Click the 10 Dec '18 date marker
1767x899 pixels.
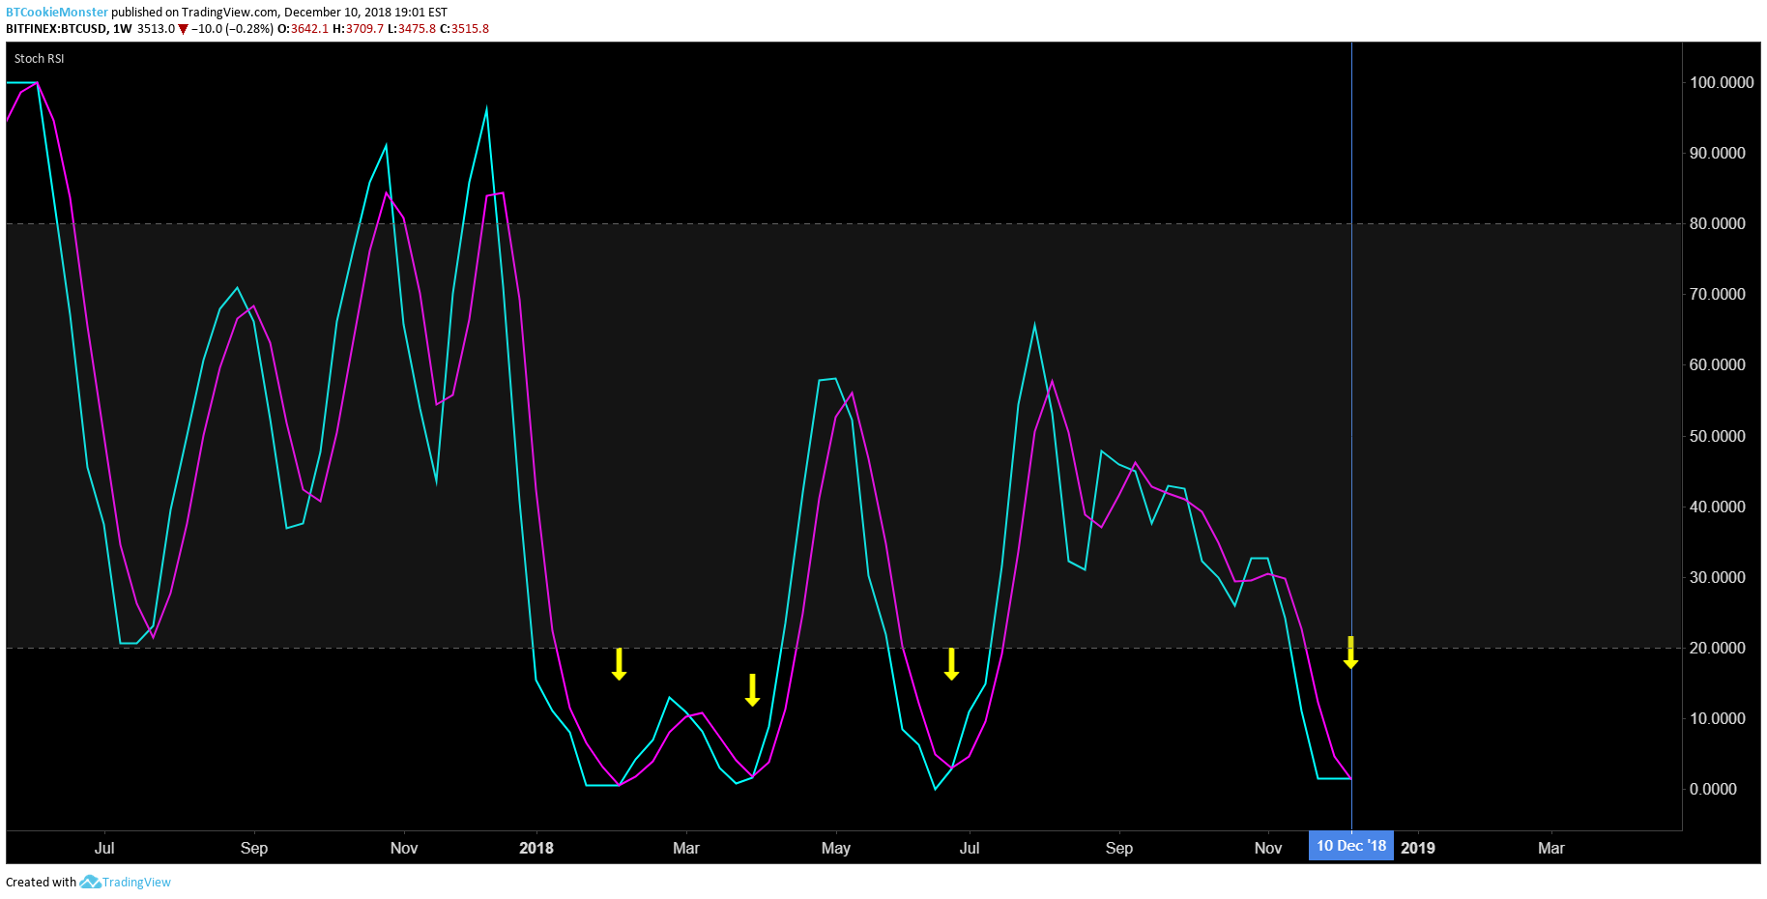pyautogui.click(x=1351, y=846)
